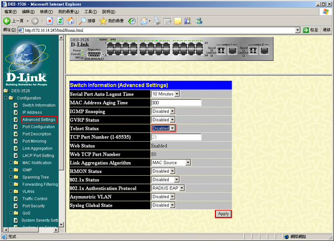Open the Telnet Status dropdown
334x241 pixels.
[x=173, y=128]
